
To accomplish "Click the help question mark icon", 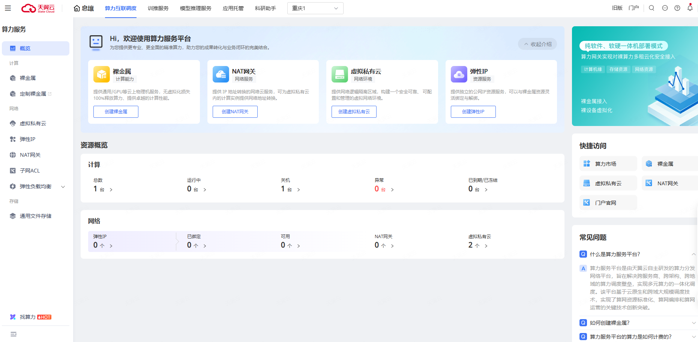I will pos(677,8).
